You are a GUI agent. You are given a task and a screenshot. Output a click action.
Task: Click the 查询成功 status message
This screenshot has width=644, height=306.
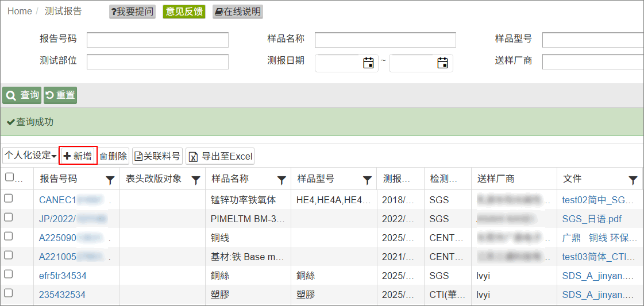point(30,122)
